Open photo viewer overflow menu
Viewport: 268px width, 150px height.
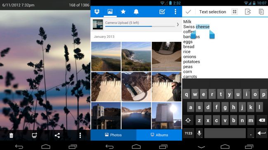click(80, 136)
